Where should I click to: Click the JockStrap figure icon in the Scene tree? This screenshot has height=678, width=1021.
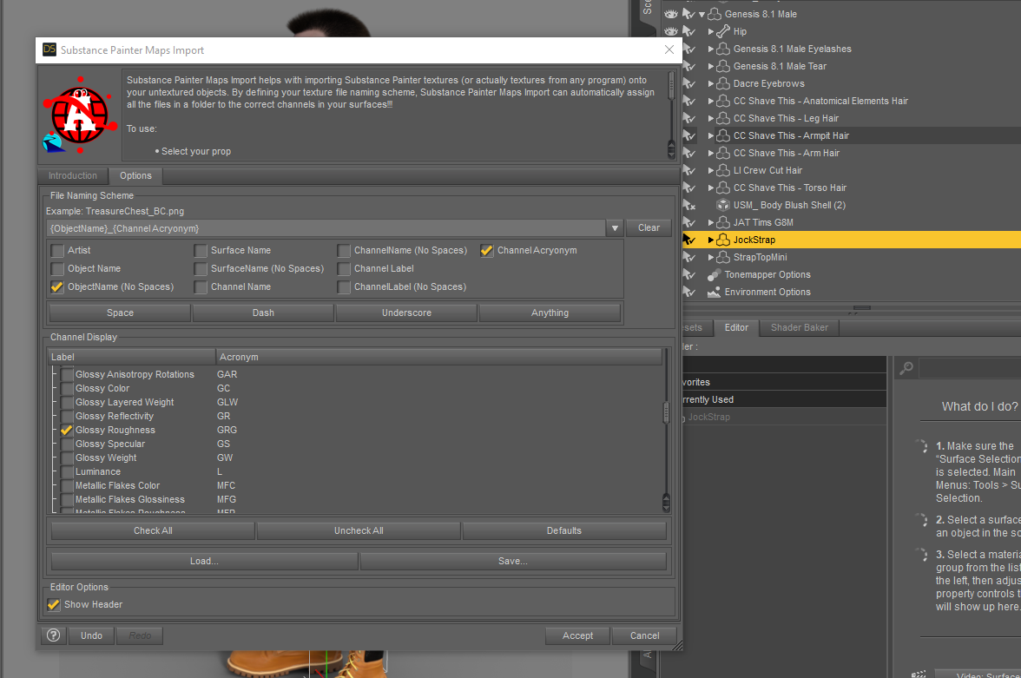[722, 240]
